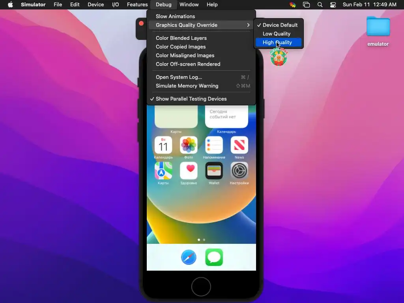The height and width of the screenshot is (303, 404).
Task: Tap the Maps widget on the home screen
Action: click(176, 116)
